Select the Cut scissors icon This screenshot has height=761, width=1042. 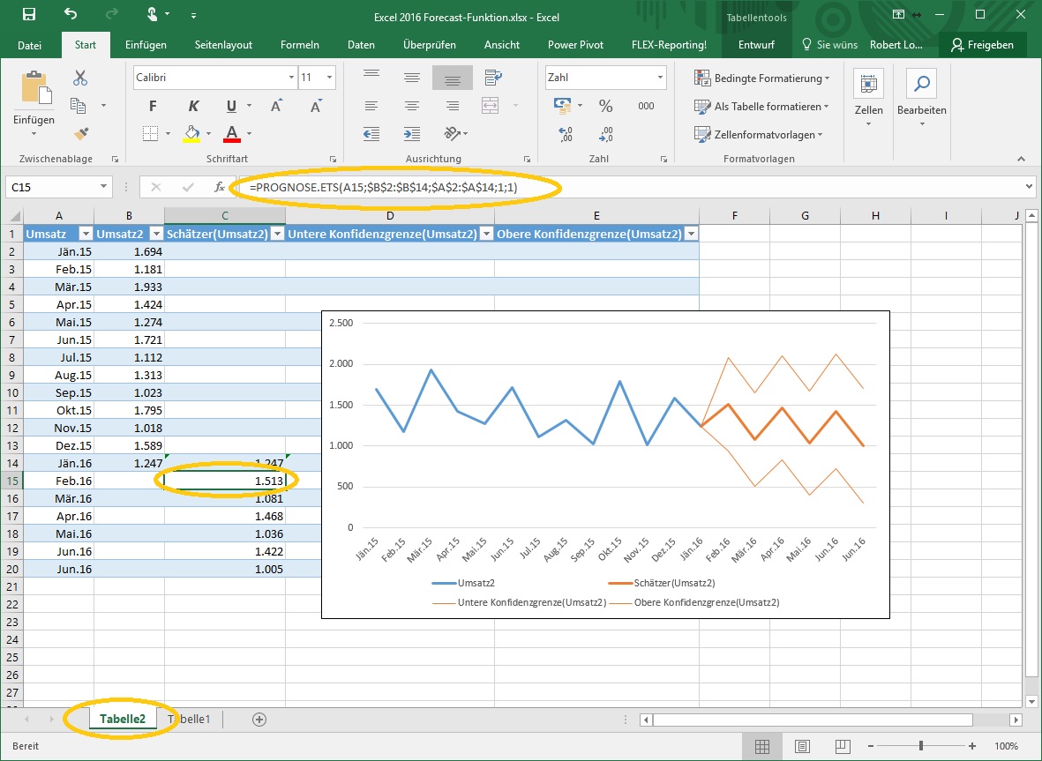[x=80, y=78]
